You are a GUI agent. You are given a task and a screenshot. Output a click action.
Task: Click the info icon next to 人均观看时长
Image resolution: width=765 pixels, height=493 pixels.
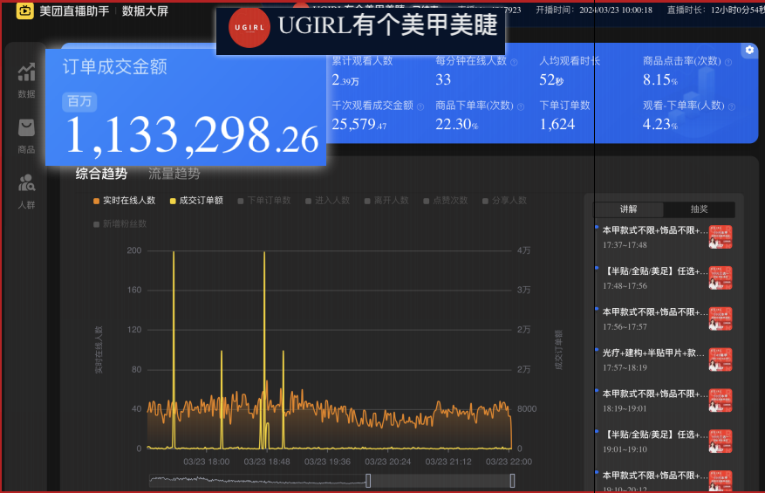pyautogui.click(x=607, y=62)
